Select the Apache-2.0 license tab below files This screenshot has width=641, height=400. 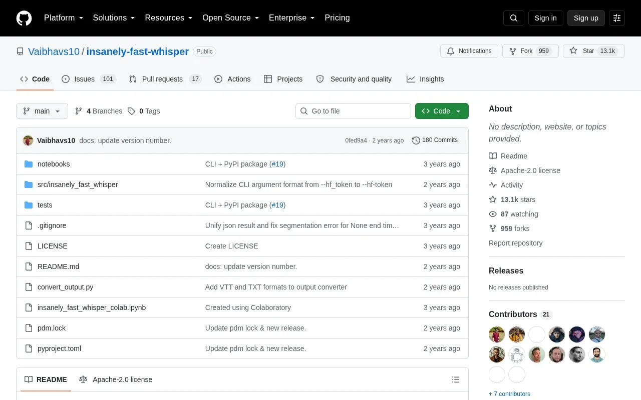coord(116,379)
